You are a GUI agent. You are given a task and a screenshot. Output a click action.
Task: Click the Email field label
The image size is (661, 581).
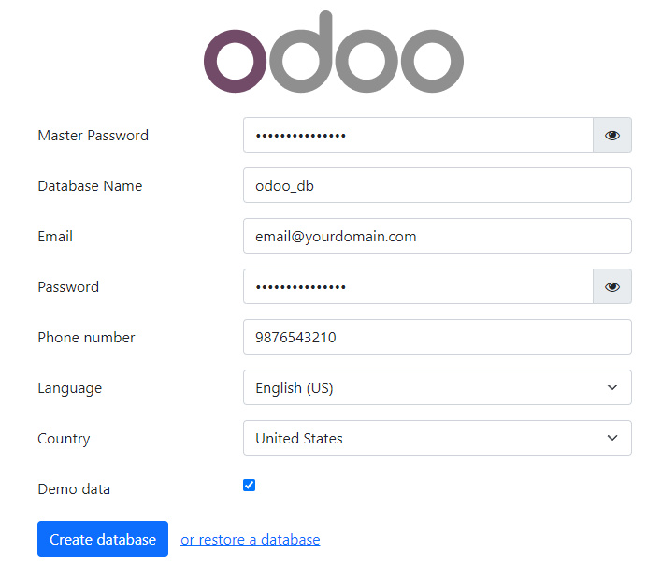click(x=55, y=236)
